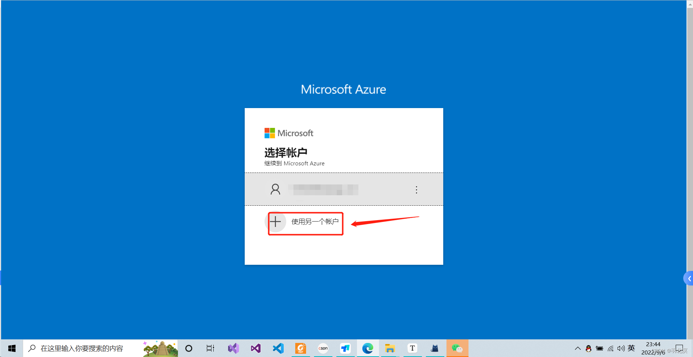This screenshot has height=357, width=693.
Task: Launch the dark purple Visual Studio icon
Action: point(256,348)
